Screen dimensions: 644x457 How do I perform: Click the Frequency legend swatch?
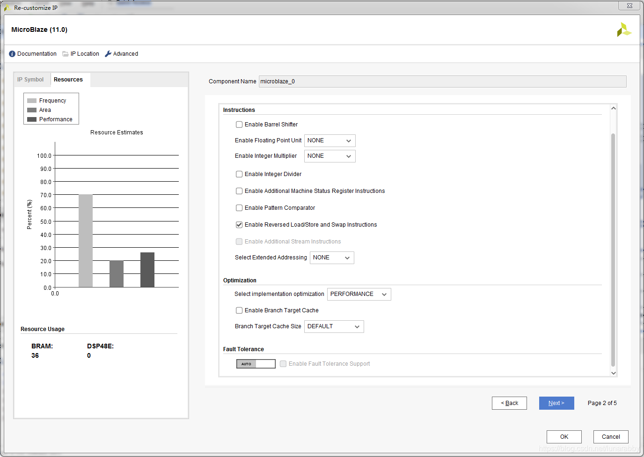[32, 101]
